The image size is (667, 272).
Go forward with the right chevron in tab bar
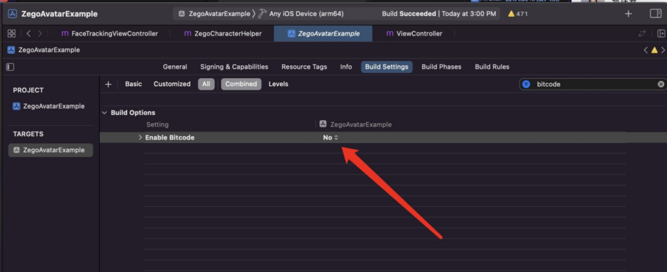[40, 34]
